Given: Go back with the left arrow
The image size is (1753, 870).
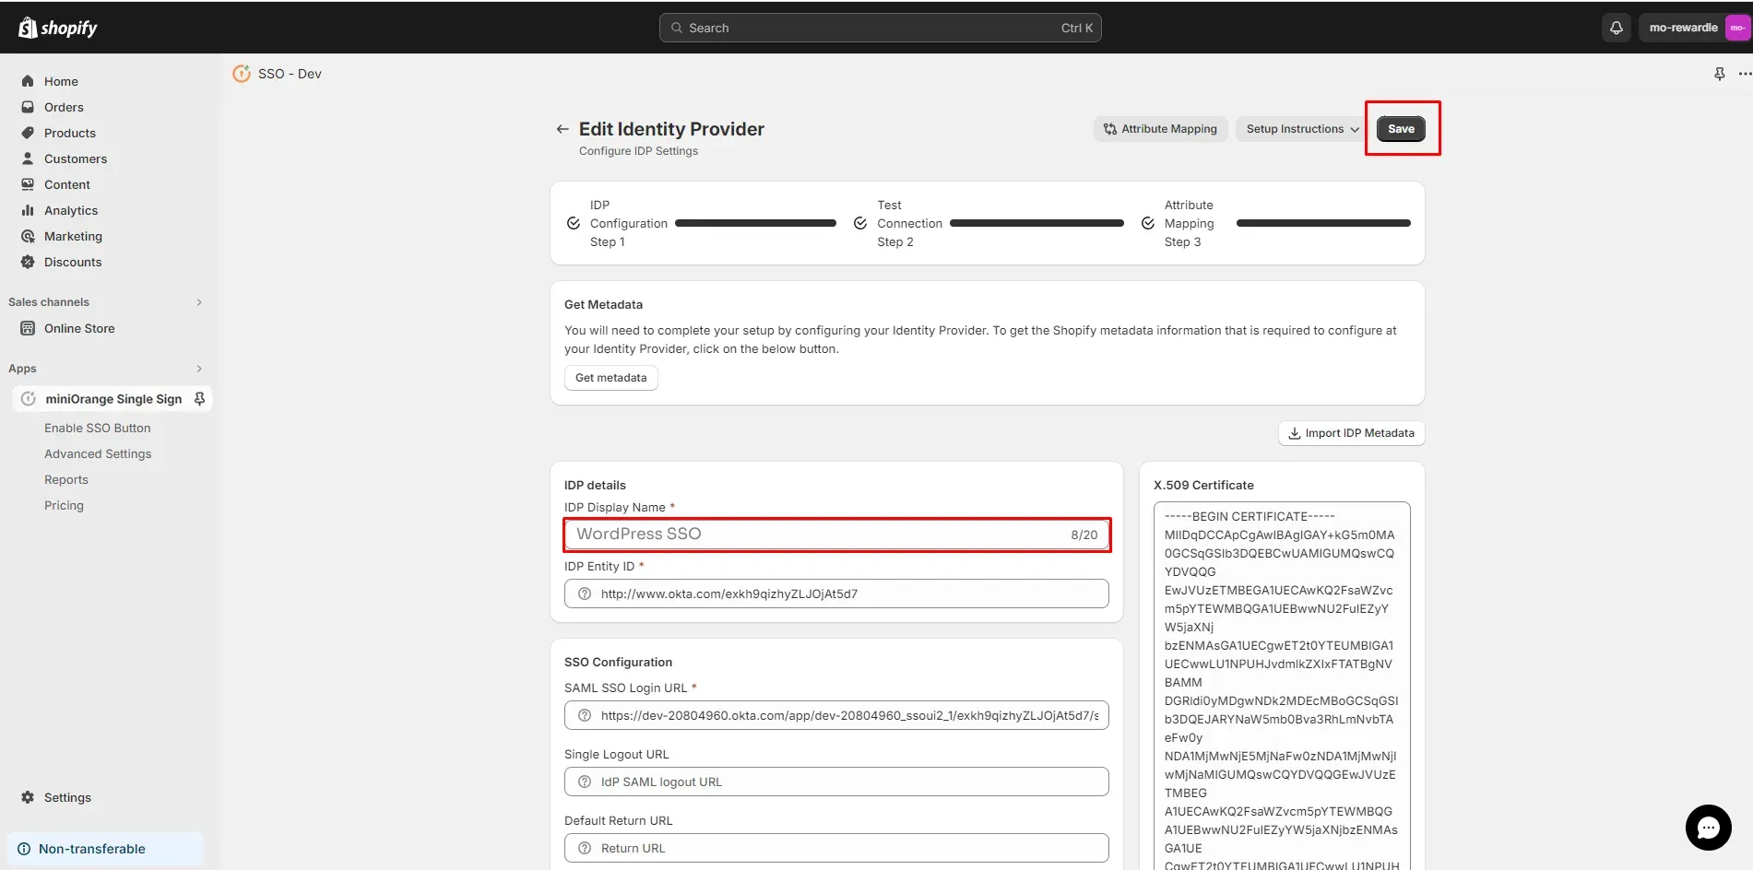Looking at the screenshot, I should (x=563, y=129).
